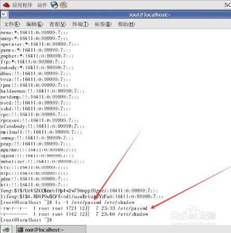Click the lifeng:$1$ password hash line
The width and height of the screenshot is (231, 233).
(82, 197)
